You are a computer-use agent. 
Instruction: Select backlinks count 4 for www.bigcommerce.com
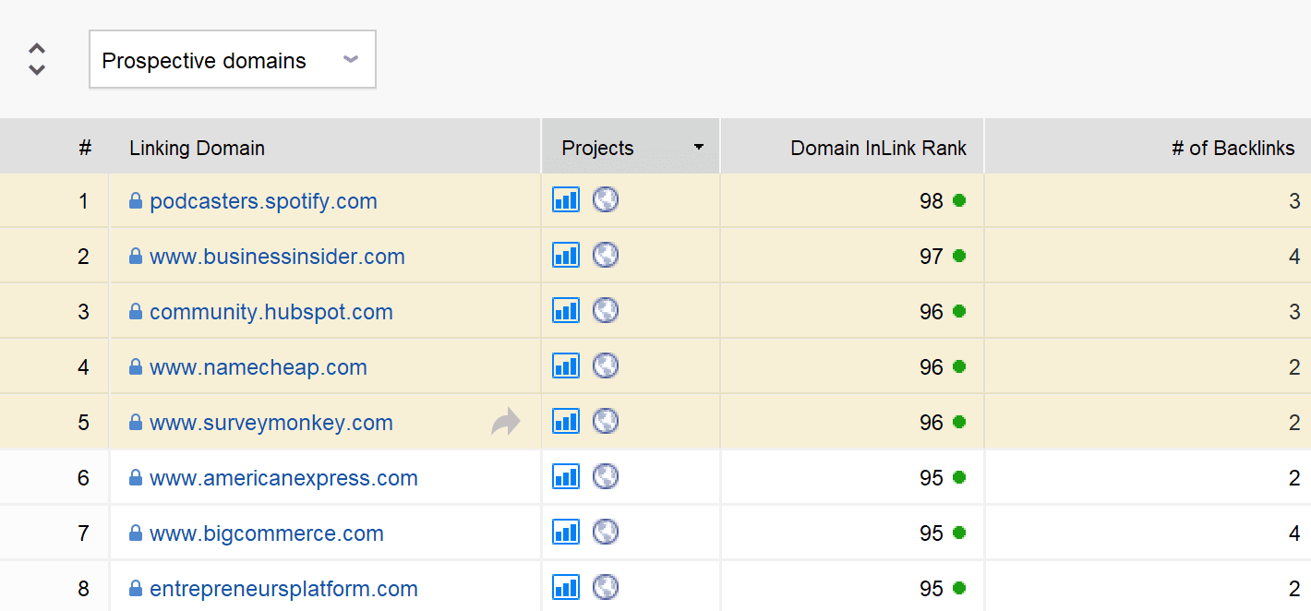point(1294,533)
